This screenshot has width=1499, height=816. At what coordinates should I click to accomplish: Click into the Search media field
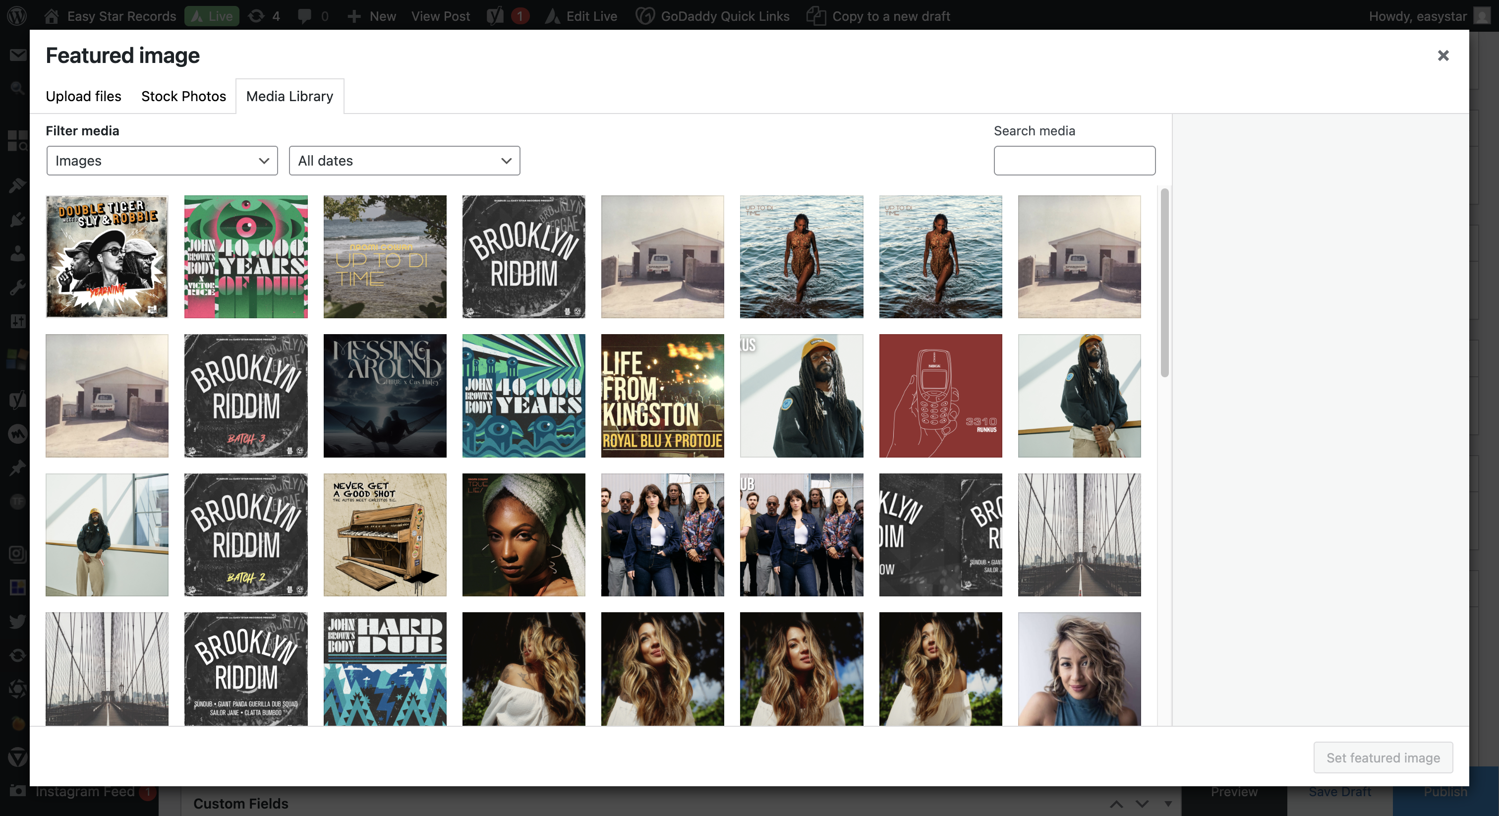pos(1074,161)
